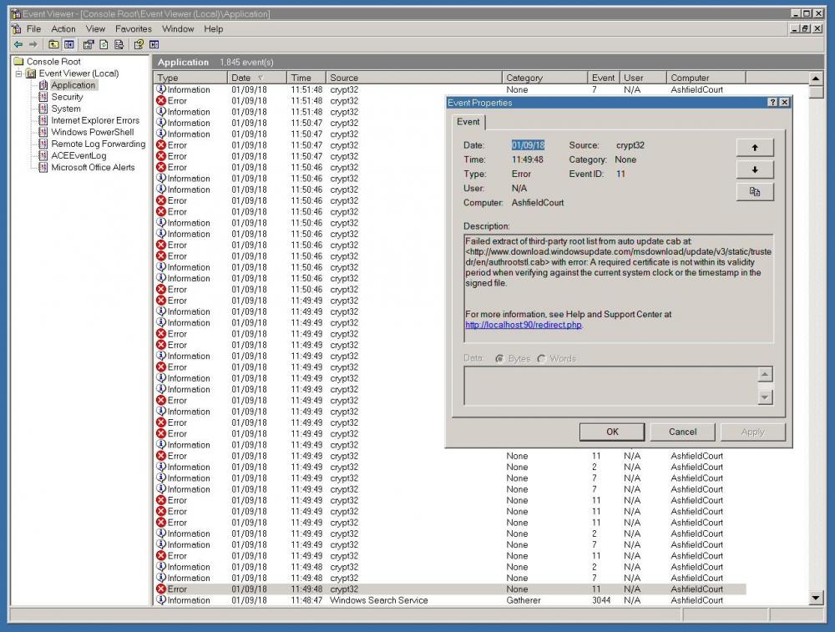The image size is (835, 632).
Task: Open the localhost redirect.php help link
Action: (523, 325)
